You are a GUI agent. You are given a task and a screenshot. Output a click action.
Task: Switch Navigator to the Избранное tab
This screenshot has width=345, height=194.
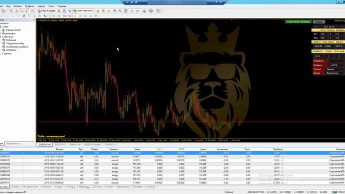(x=12, y=144)
